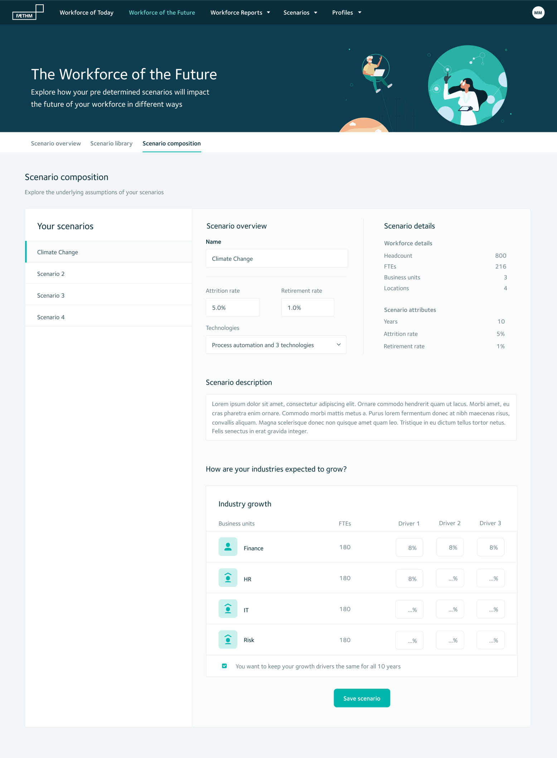The image size is (557, 758).
Task: Open Workforce of Today page
Action: [87, 13]
